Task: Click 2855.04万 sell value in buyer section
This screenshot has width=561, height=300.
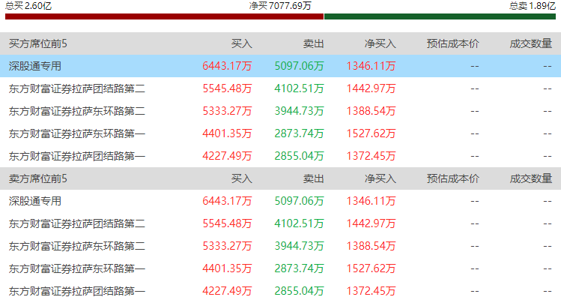Action: coord(299,156)
